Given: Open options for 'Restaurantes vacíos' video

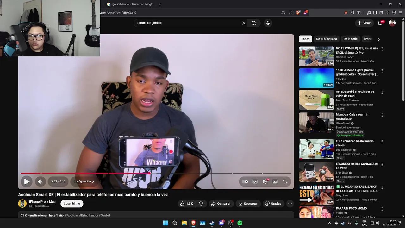Looking at the screenshot, I should click(382, 142).
